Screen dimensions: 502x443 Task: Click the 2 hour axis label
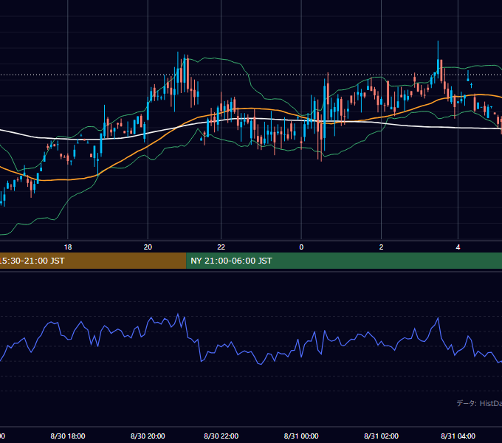[382, 247]
